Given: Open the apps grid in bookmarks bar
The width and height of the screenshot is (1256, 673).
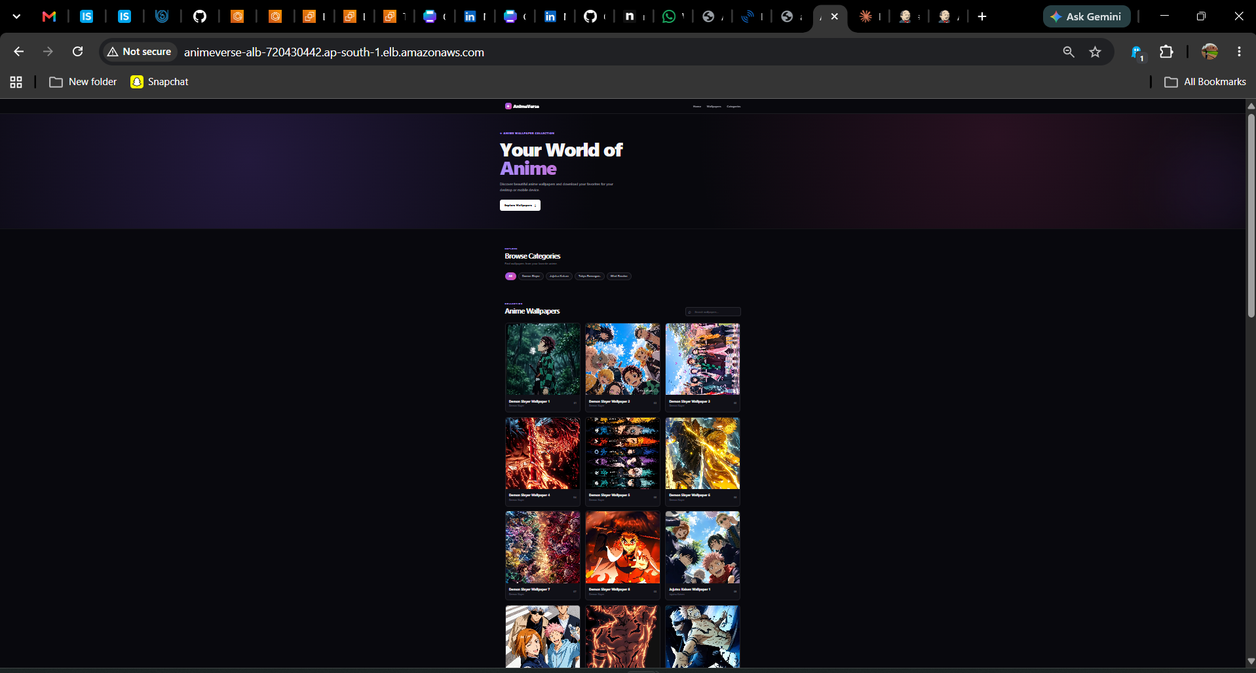Looking at the screenshot, I should point(16,82).
